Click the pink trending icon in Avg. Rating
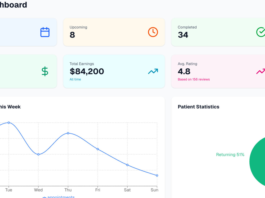 [260, 71]
